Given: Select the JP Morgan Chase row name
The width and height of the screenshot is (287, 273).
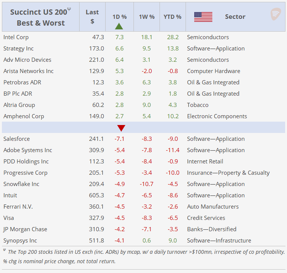Looking at the screenshot, I should click(x=25, y=229).
